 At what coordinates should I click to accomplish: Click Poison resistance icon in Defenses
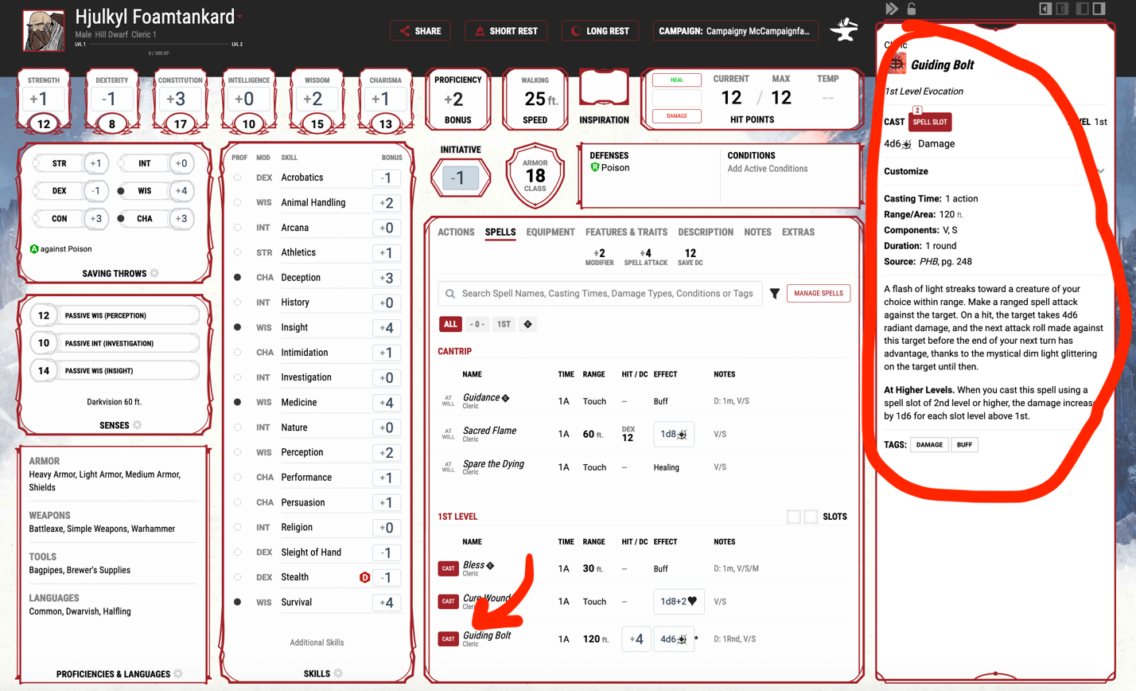click(594, 168)
